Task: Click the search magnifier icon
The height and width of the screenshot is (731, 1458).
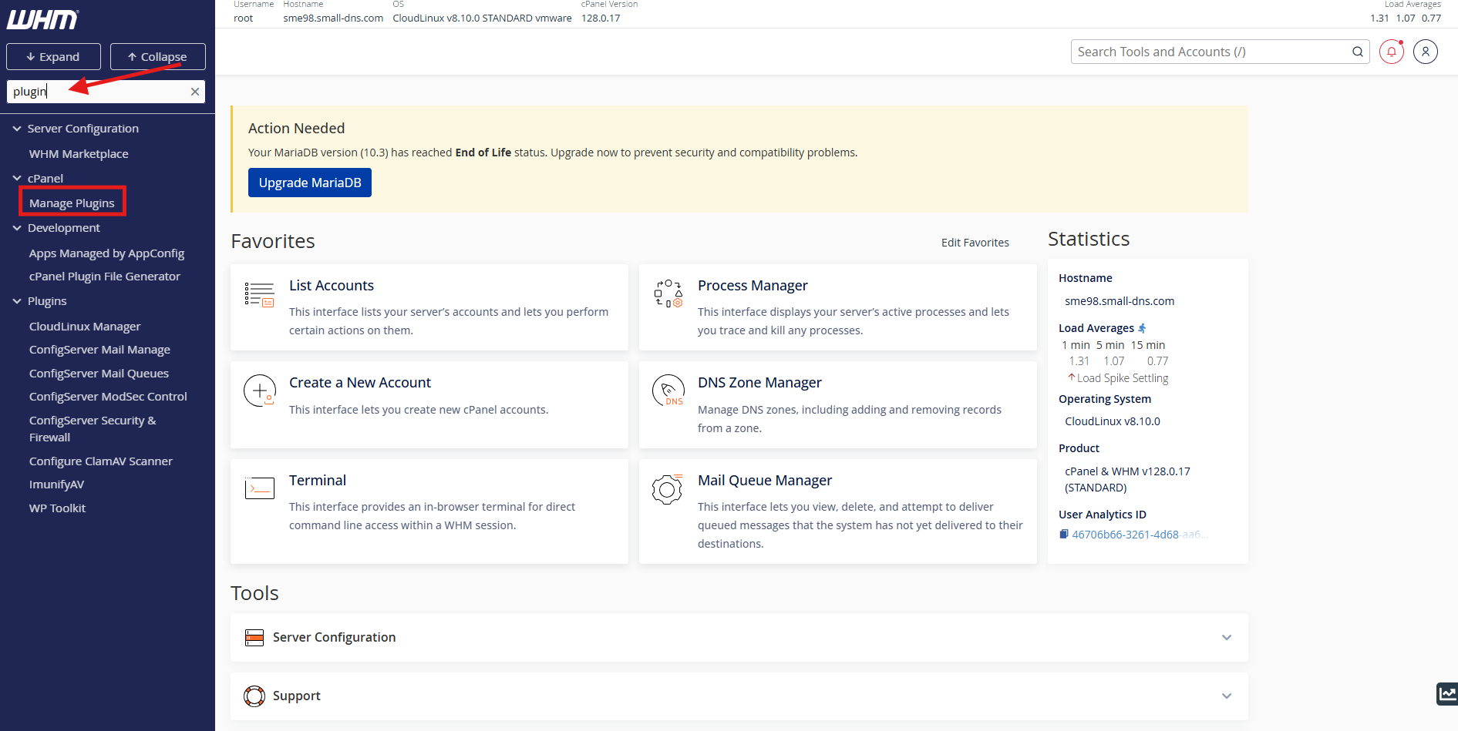Action: pyautogui.click(x=1358, y=52)
